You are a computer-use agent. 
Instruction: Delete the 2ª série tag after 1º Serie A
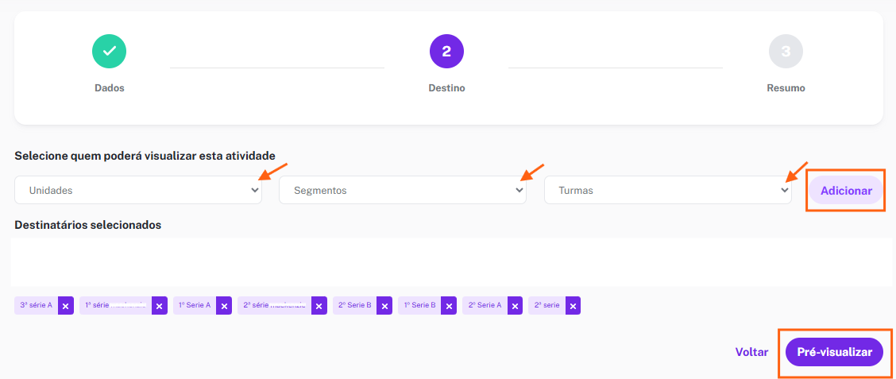coord(319,306)
